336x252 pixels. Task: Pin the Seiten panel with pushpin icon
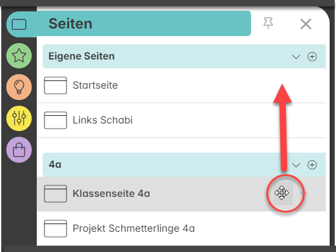268,23
